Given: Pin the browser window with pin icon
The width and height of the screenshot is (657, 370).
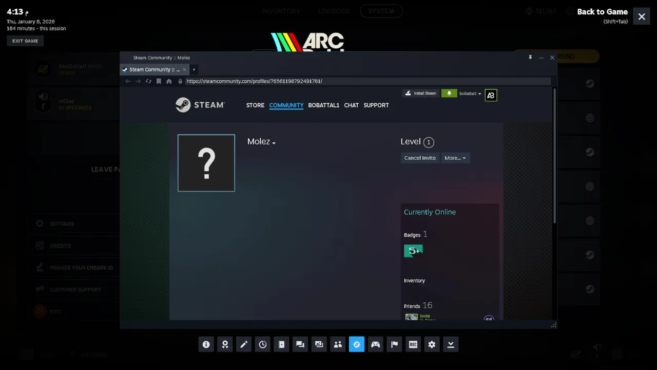Looking at the screenshot, I should tap(530, 58).
